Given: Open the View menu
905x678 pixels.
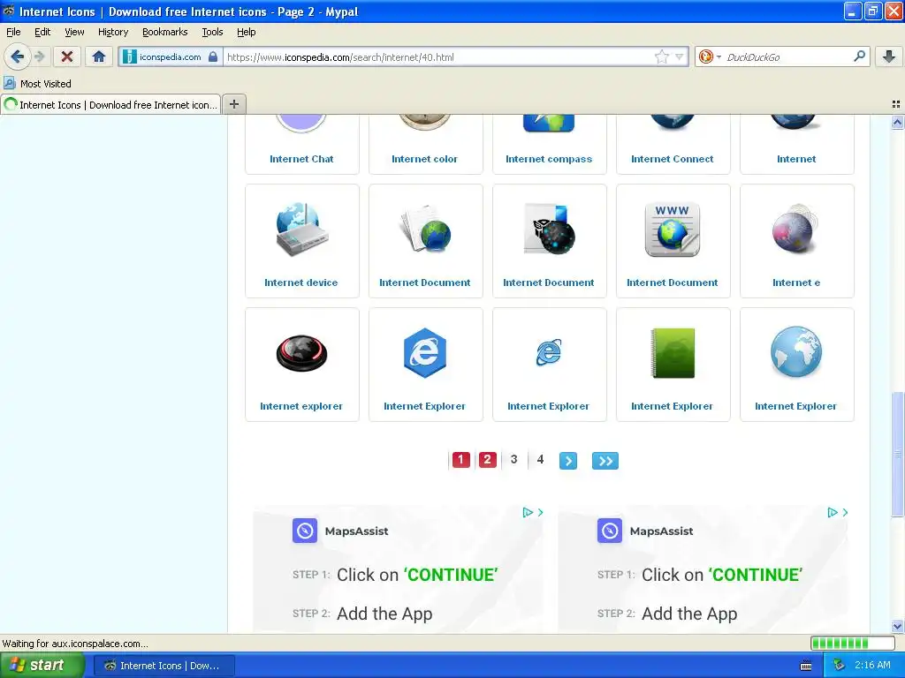Looking at the screenshot, I should [74, 32].
